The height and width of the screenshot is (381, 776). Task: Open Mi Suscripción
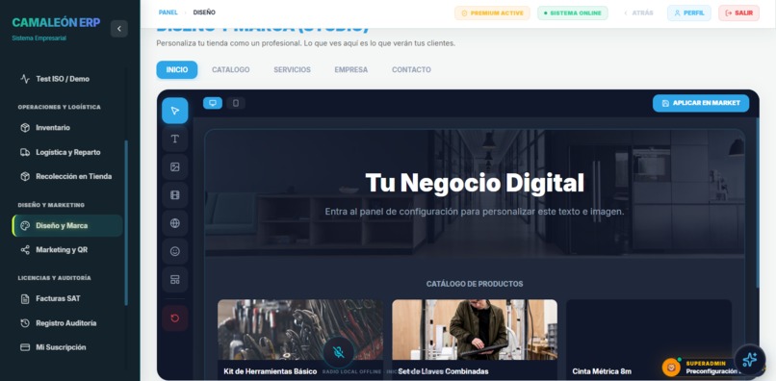(66, 347)
